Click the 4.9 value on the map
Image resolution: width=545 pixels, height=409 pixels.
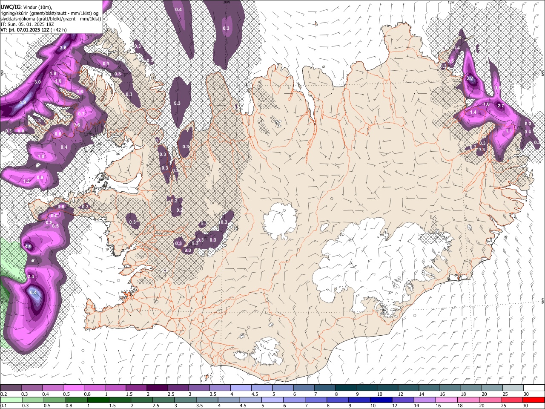[23, 103]
